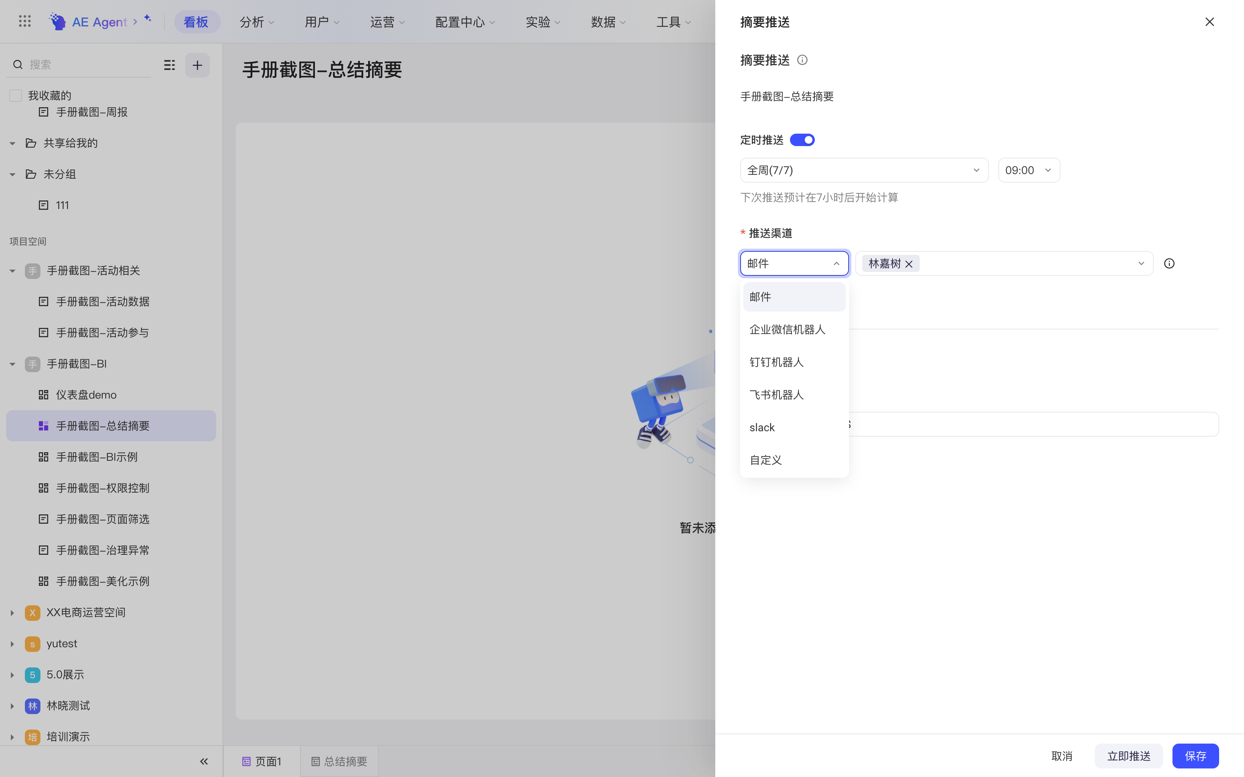Open the app grid launcher icon

click(x=24, y=22)
